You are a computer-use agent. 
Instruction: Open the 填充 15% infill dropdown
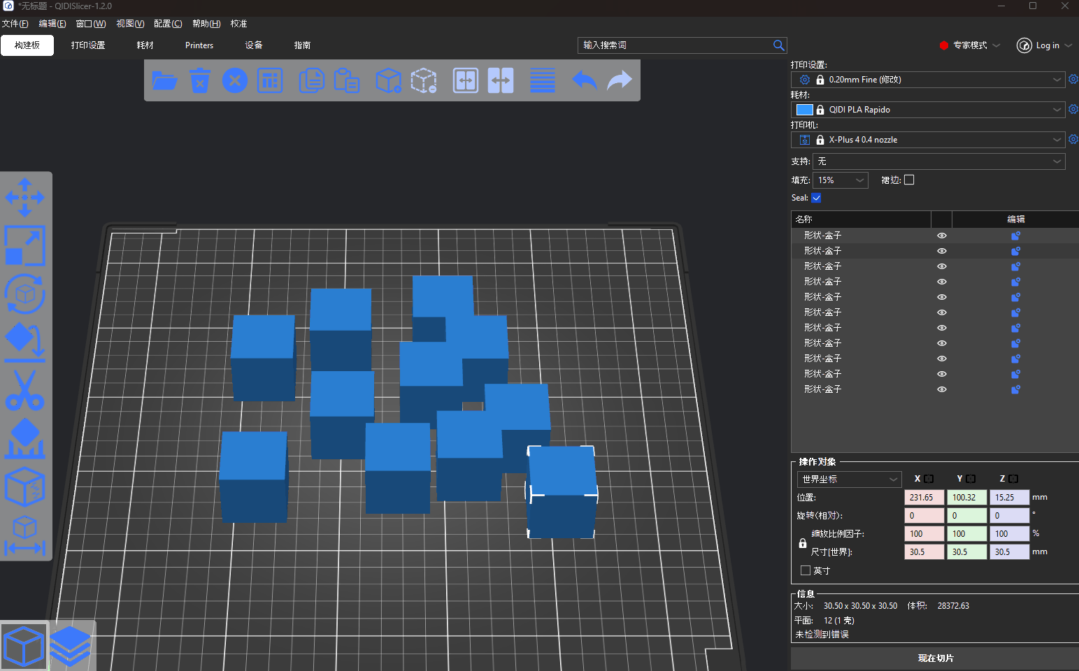coord(841,180)
